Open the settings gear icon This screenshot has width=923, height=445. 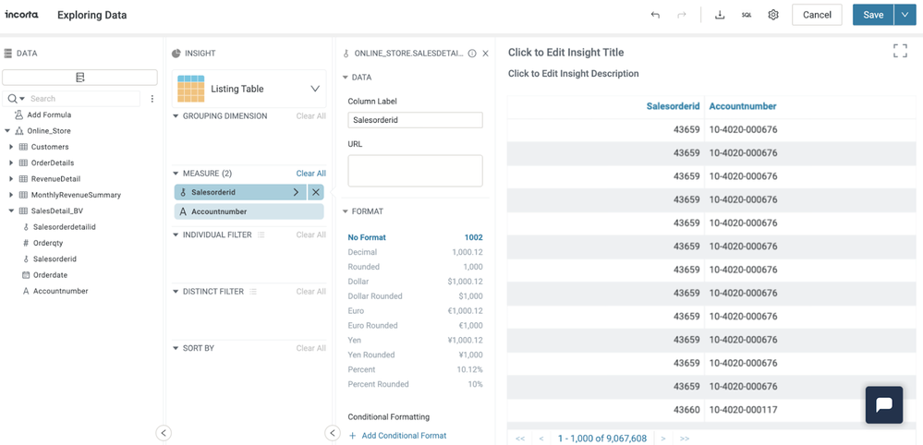click(x=773, y=15)
